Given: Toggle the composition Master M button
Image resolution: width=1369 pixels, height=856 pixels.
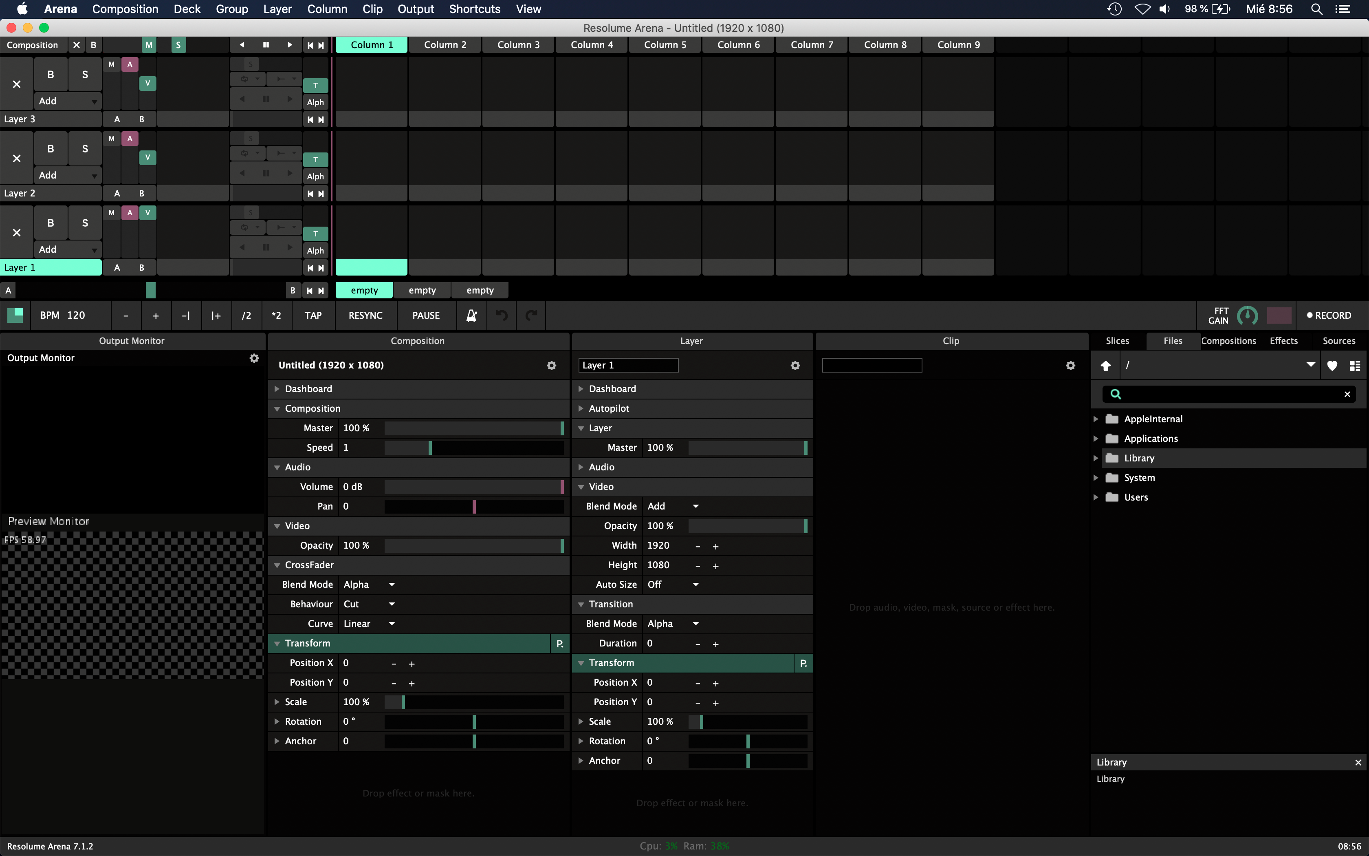Looking at the screenshot, I should click(x=149, y=45).
